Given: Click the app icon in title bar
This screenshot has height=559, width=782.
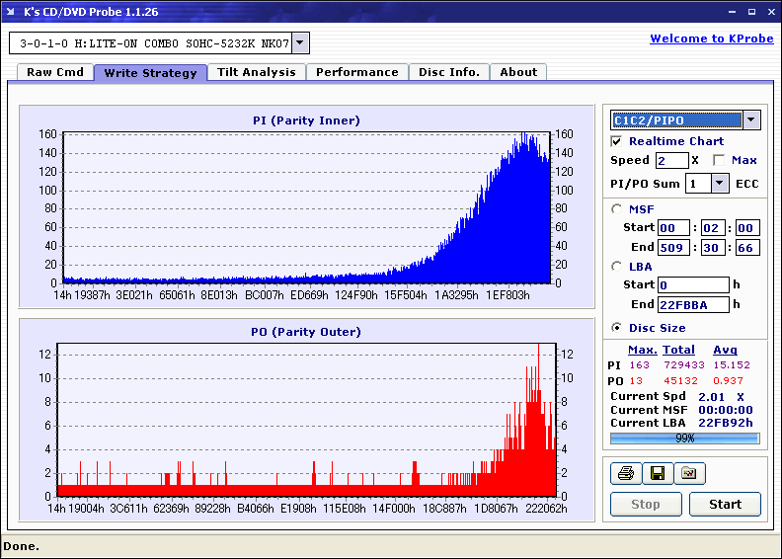Looking at the screenshot, I should coord(11,12).
